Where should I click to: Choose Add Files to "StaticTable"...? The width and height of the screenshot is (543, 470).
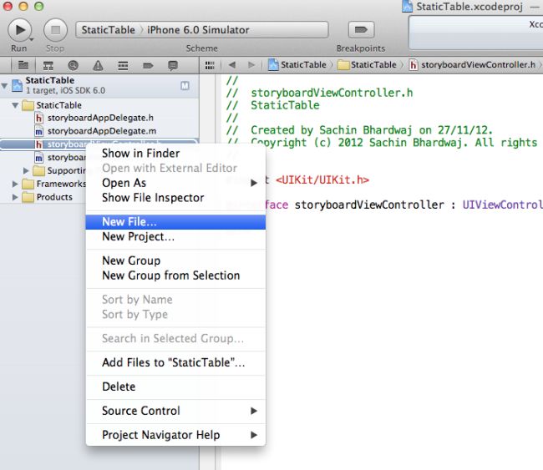[175, 362]
